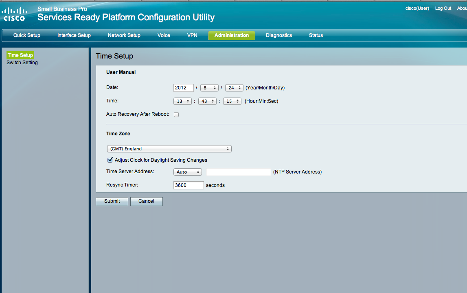Click the "seconds" label next to Resync Timer

pyautogui.click(x=215, y=185)
